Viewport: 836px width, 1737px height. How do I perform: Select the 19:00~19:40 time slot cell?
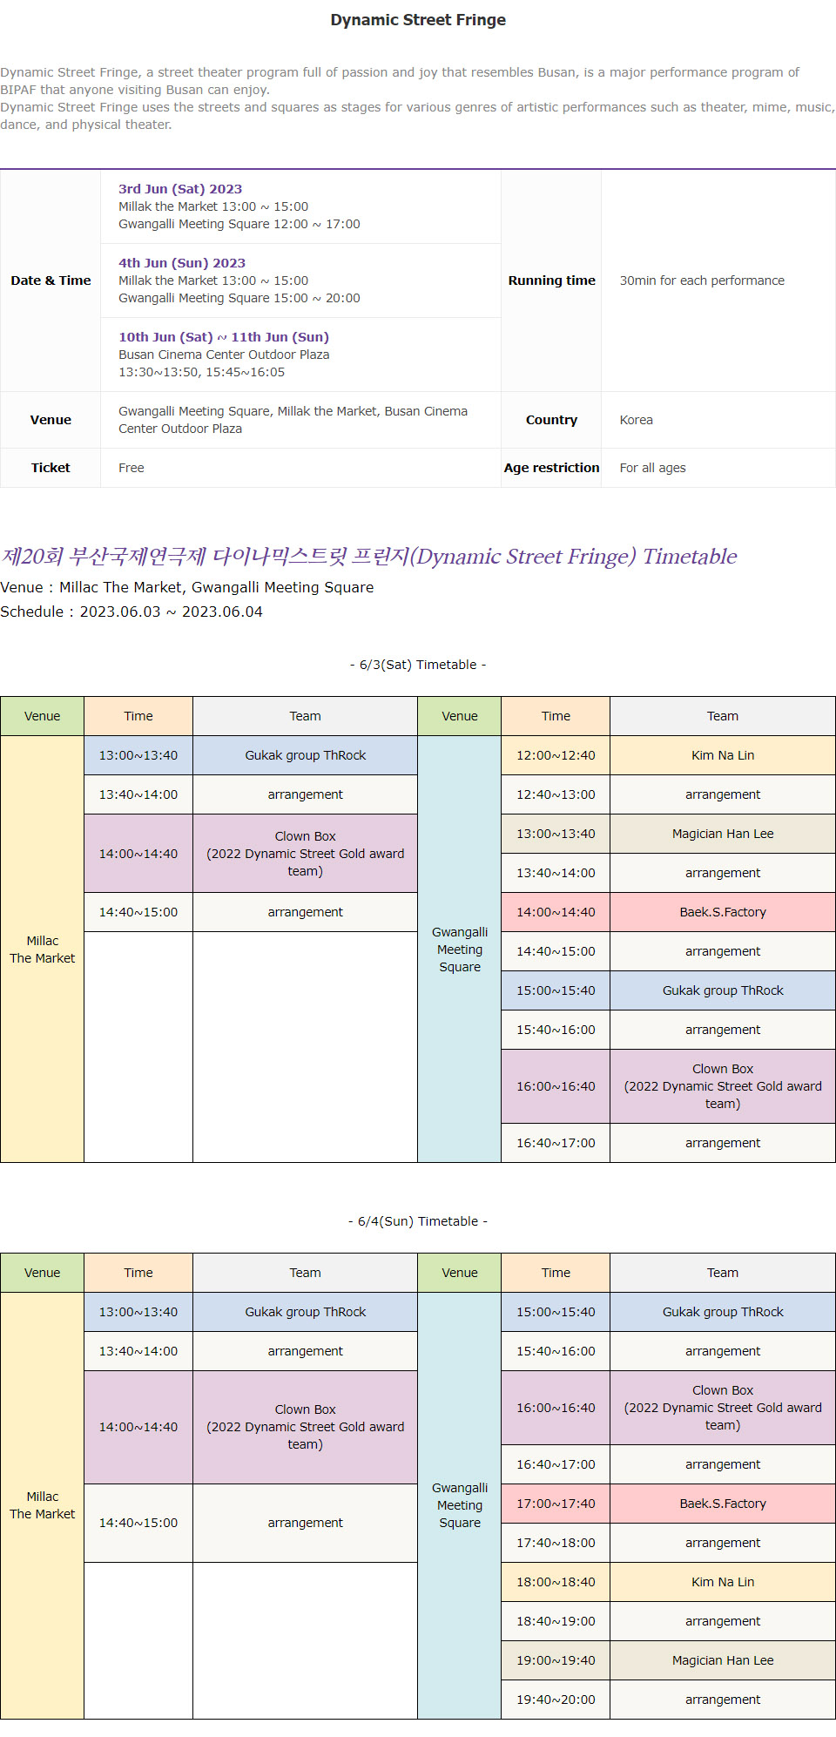click(556, 1660)
